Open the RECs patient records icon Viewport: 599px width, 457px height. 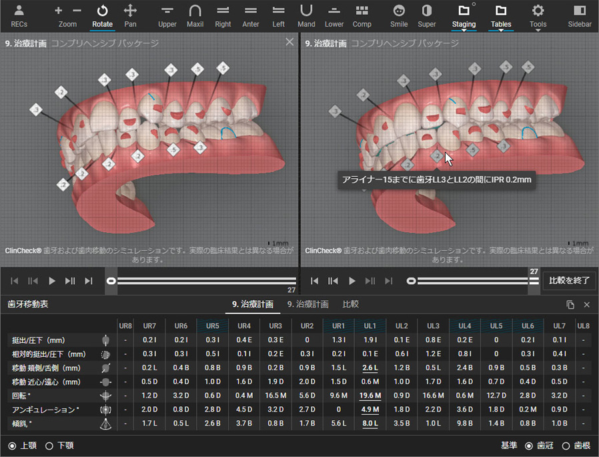pos(19,16)
